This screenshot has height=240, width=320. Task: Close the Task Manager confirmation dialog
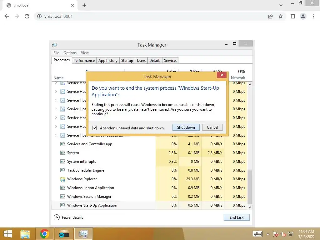[222, 75]
